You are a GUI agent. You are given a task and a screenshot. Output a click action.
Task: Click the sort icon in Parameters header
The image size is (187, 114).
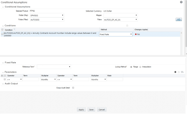[2, 75]
